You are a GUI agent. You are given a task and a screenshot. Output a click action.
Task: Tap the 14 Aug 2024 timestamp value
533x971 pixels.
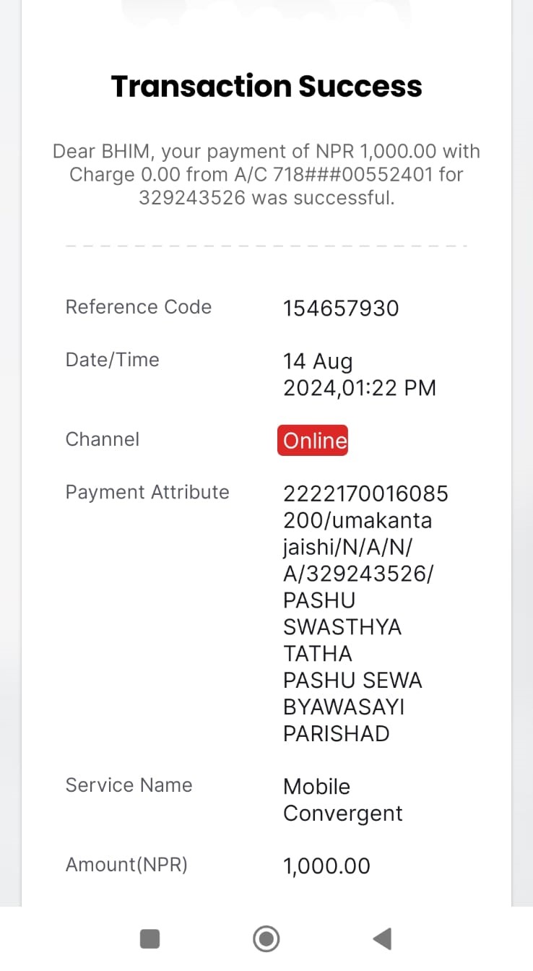[x=360, y=374]
